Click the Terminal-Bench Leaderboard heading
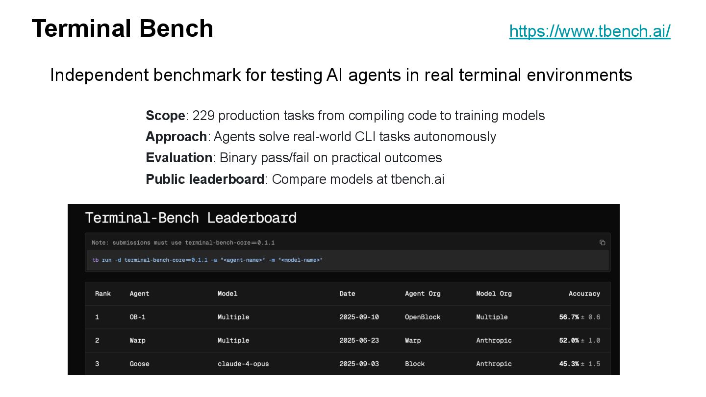This screenshot has height=397, width=706. (x=191, y=218)
